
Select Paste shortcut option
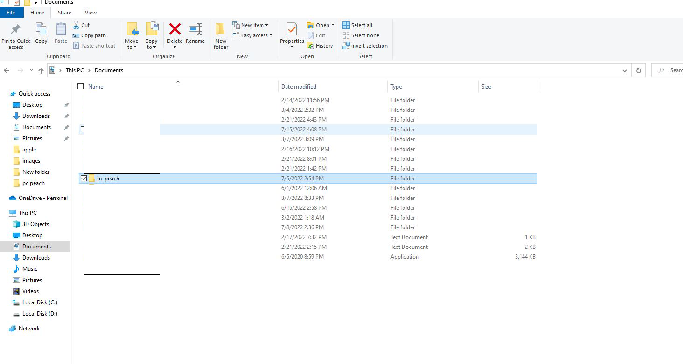click(x=94, y=46)
